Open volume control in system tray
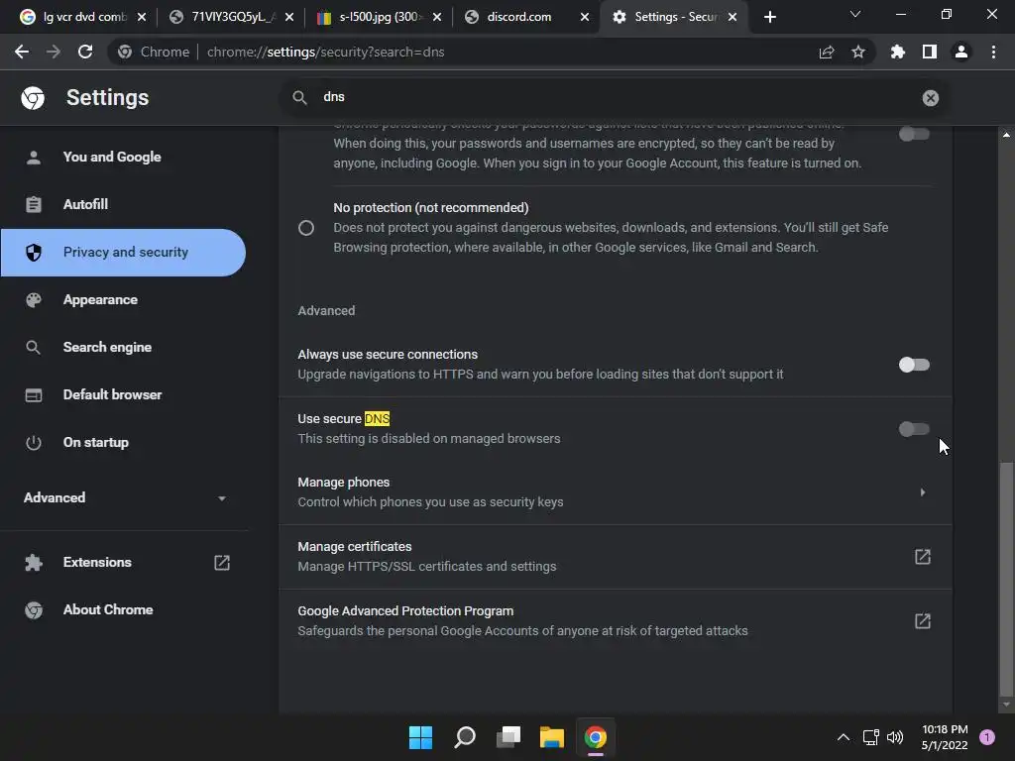The width and height of the screenshot is (1015, 761). pyautogui.click(x=895, y=737)
